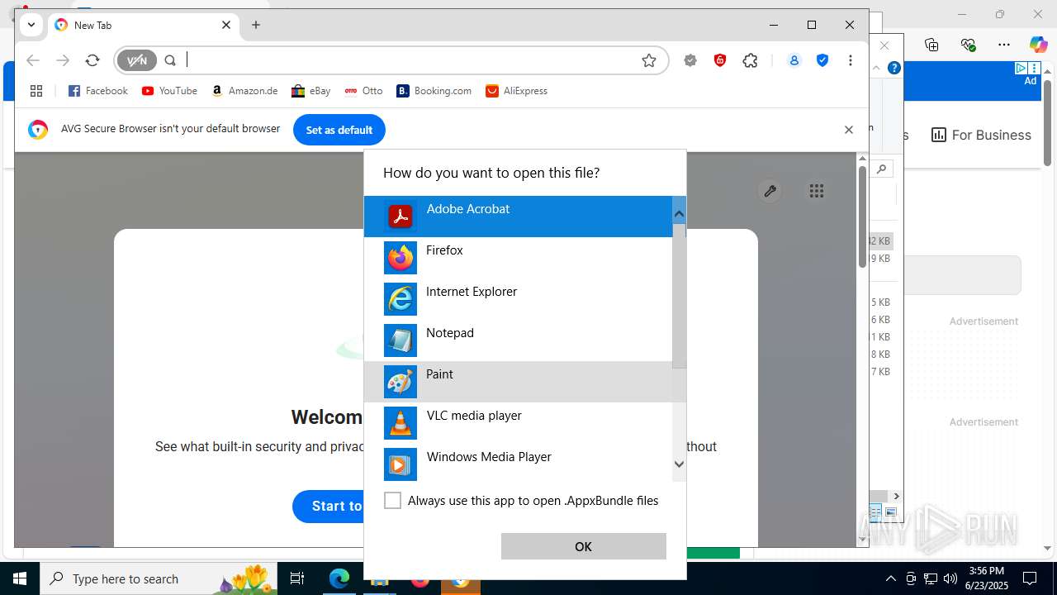
Task: Click the page vertical scrollbar down arrow
Action: [863, 539]
